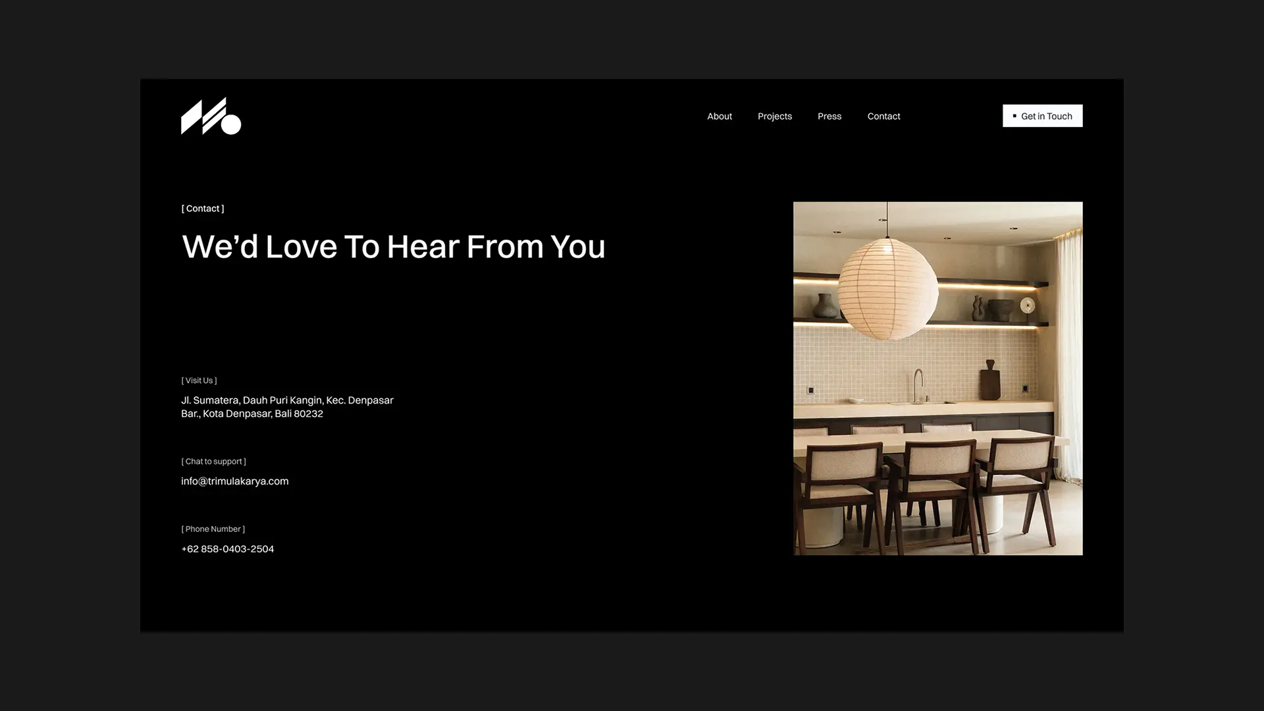Click the [ Contact ] section label

click(203, 209)
